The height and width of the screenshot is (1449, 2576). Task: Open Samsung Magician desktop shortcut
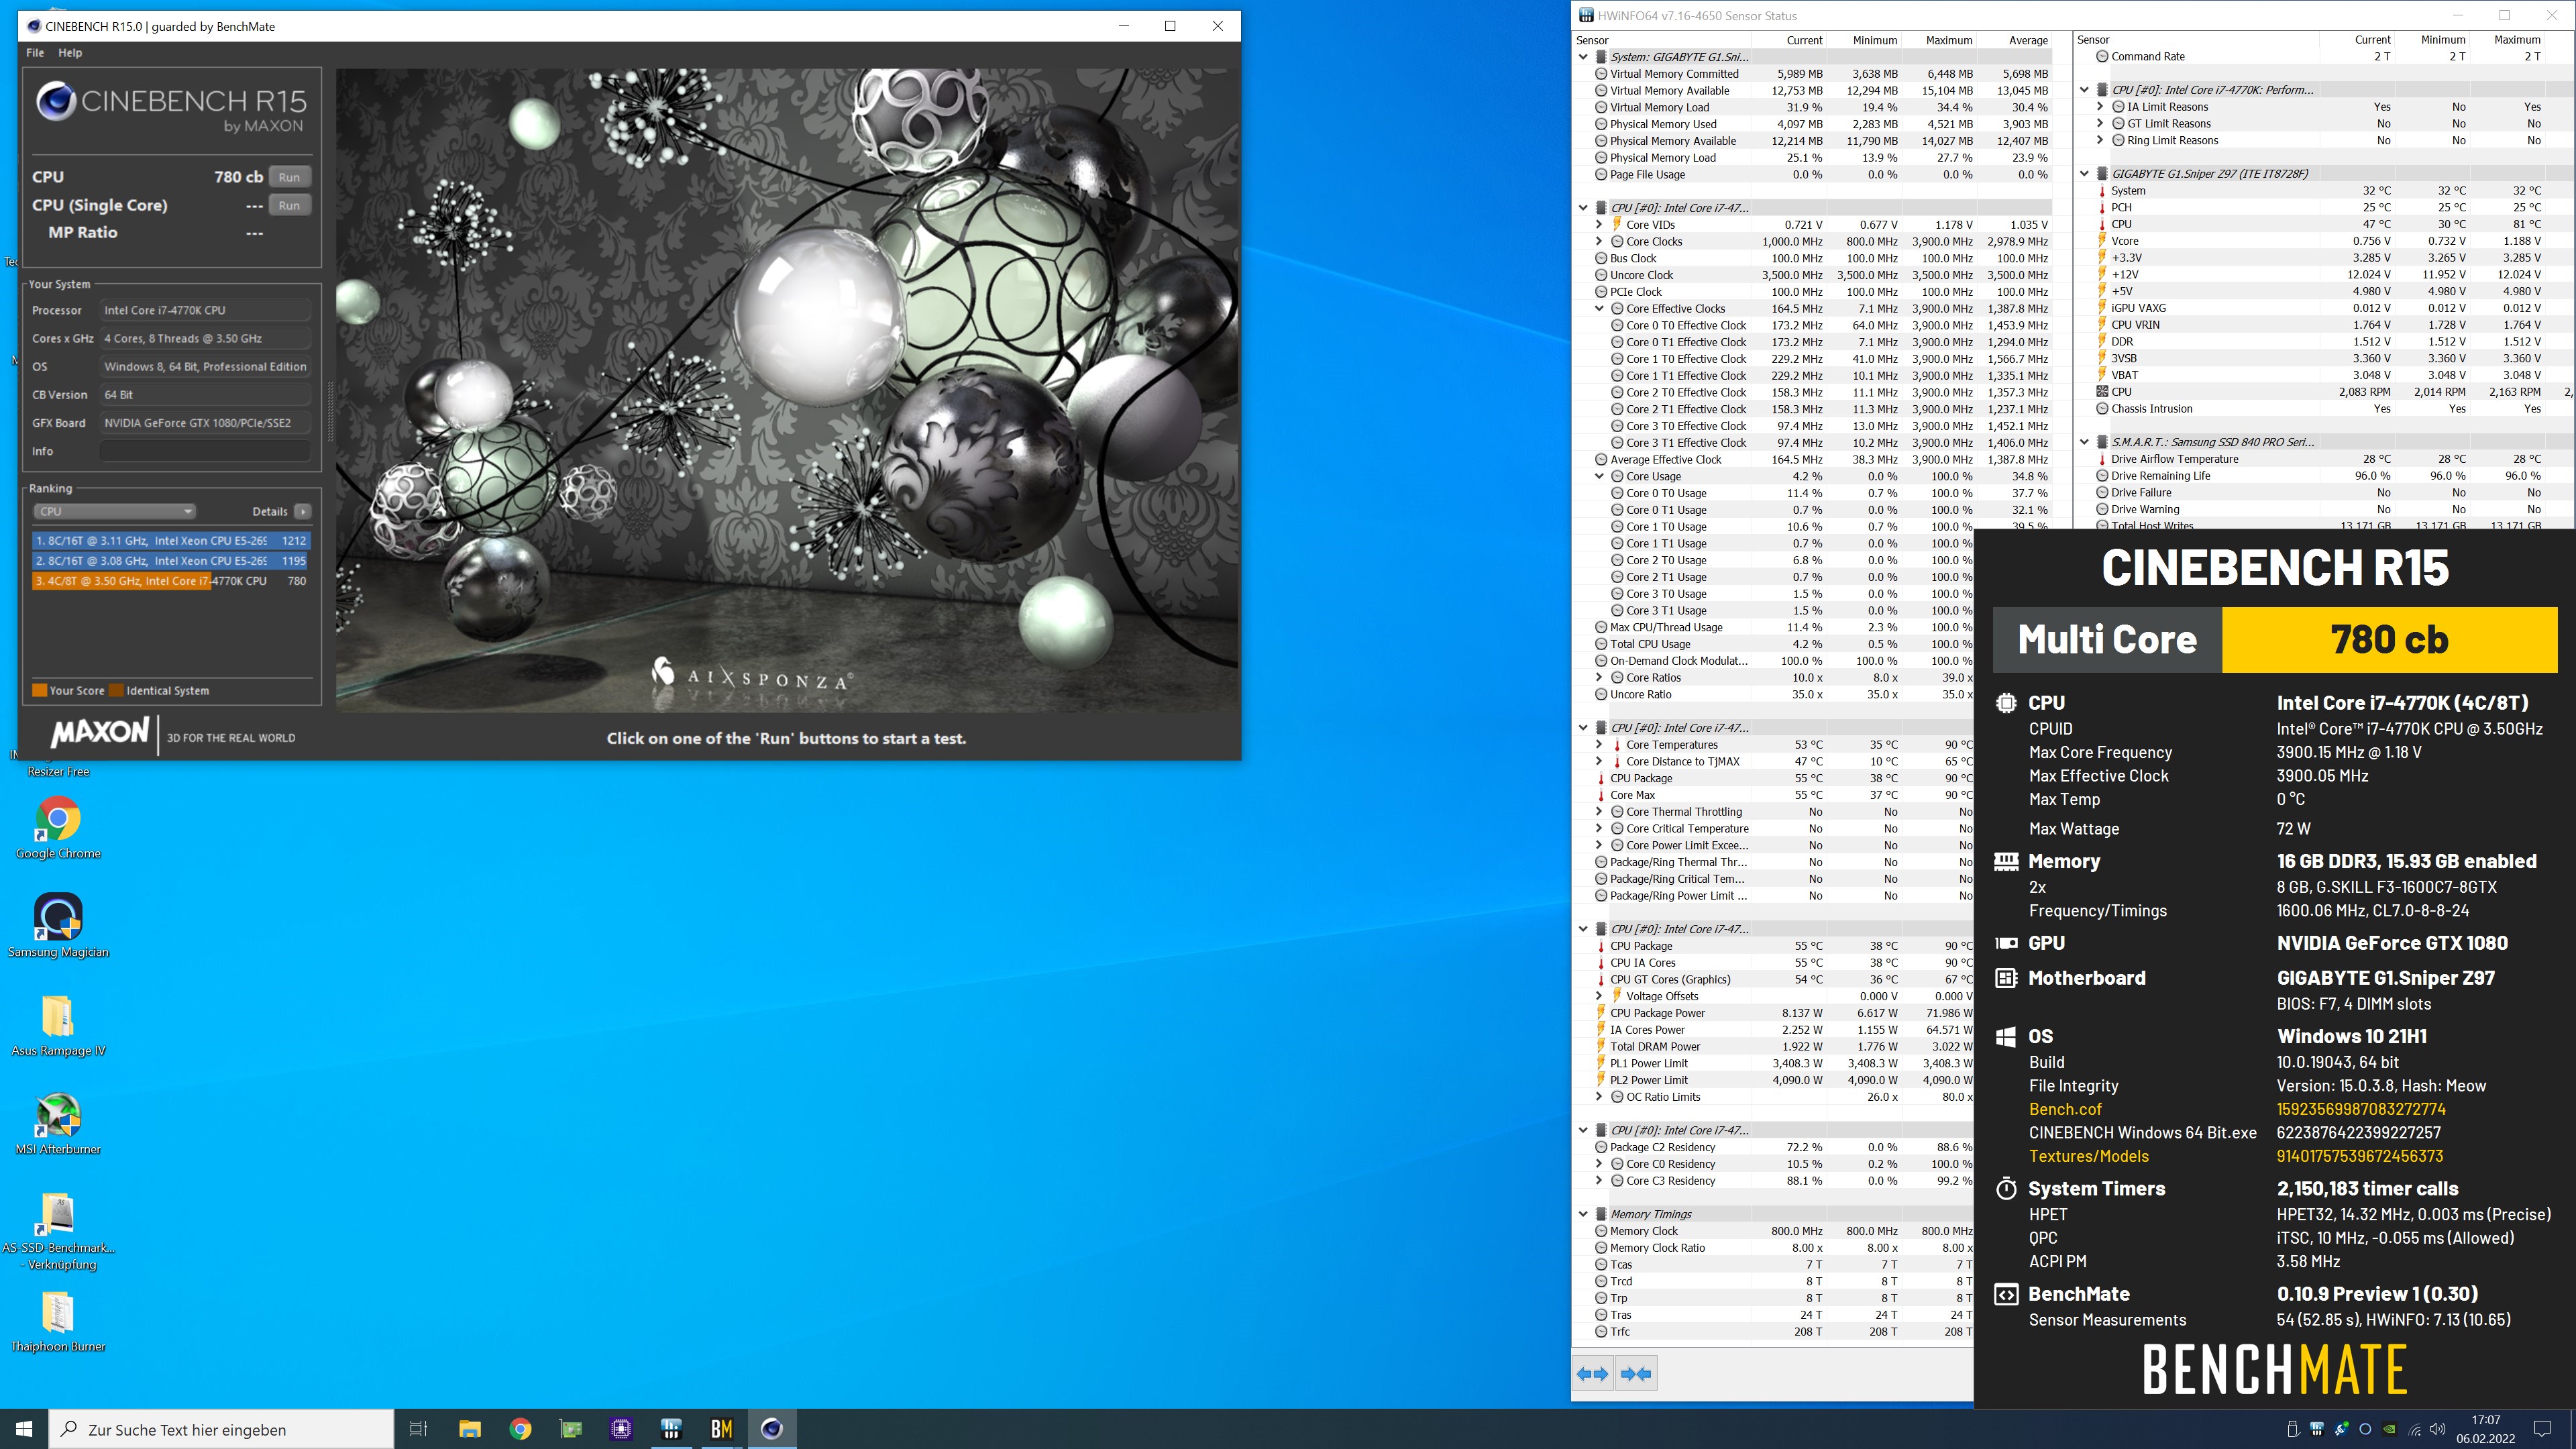click(x=58, y=926)
